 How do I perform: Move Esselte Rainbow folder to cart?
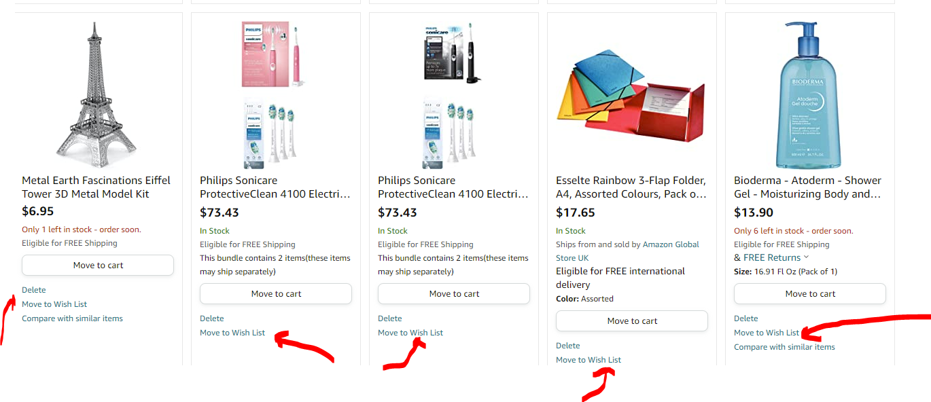[x=632, y=321]
